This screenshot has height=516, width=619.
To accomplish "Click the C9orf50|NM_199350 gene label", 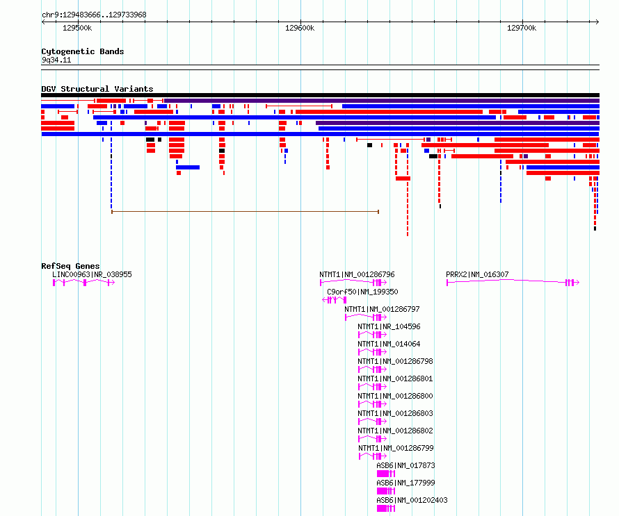I will [362, 292].
